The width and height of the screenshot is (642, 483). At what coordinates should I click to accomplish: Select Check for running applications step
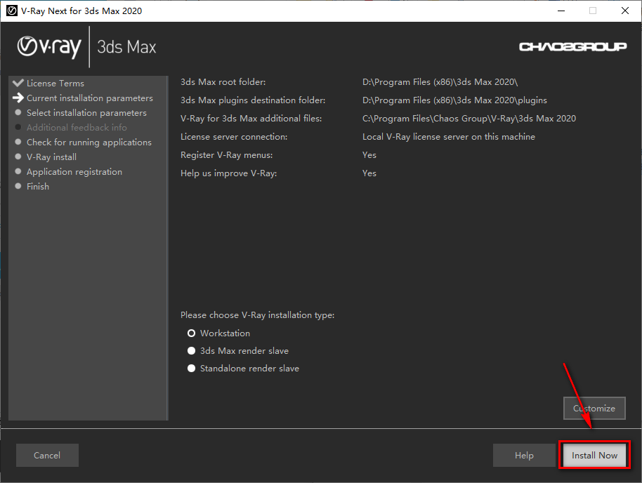(89, 142)
